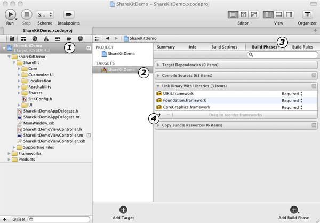Switch to the Assistant editor
The width and height of the screenshot is (320, 223).
pos(244,15)
